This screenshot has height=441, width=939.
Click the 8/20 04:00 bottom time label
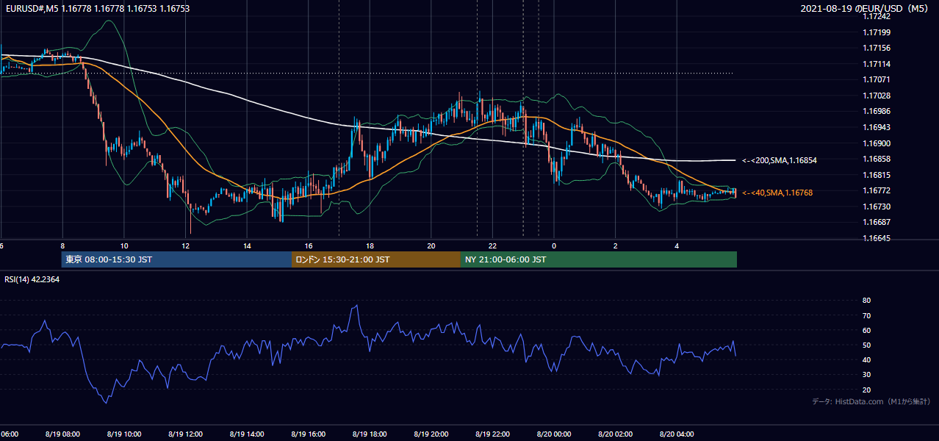click(677, 434)
